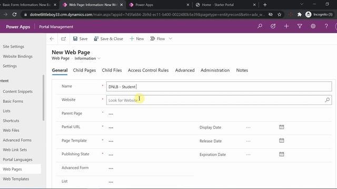
Task: Open Web Link Sets in sidebar
Action: [15, 150]
